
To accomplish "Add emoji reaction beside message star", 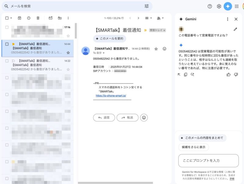I will [164, 49].
